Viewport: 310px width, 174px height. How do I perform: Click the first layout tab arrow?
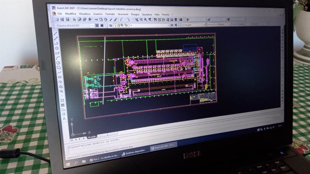click(x=72, y=140)
